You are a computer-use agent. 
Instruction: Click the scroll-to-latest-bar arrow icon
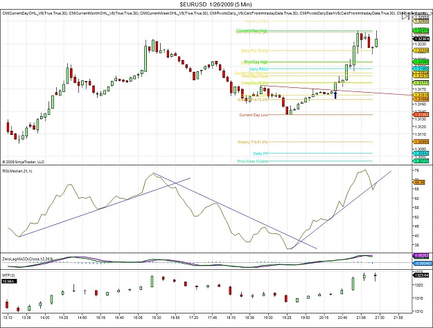[x=405, y=17]
